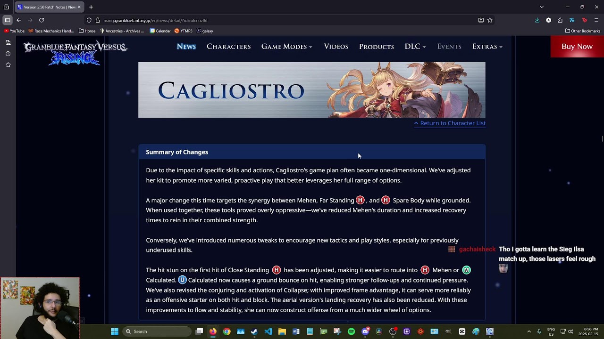This screenshot has width=604, height=339.
Task: Open Spotify from the taskbar
Action: pos(351,331)
